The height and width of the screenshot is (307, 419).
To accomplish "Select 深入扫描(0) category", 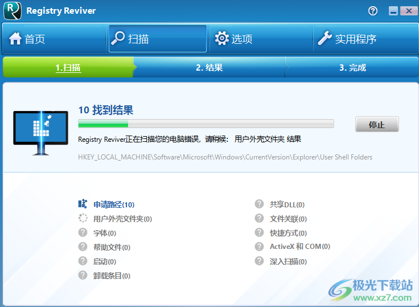I will point(288,261).
